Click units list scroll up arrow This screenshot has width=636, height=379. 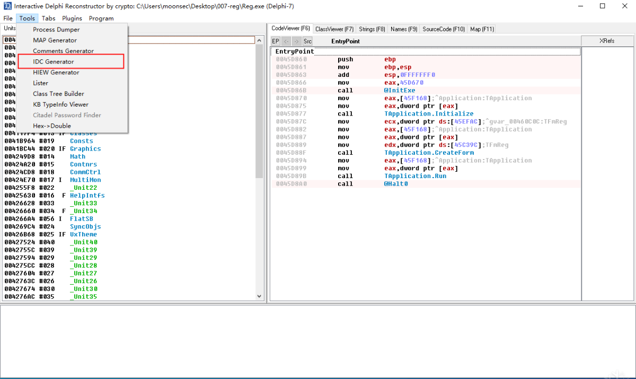point(259,40)
